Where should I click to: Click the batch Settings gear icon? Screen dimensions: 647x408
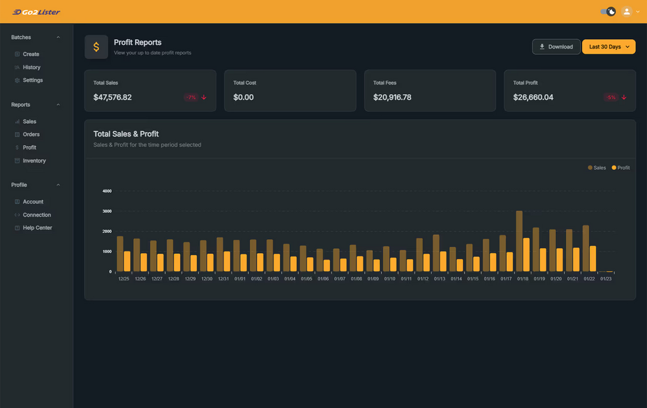(17, 80)
